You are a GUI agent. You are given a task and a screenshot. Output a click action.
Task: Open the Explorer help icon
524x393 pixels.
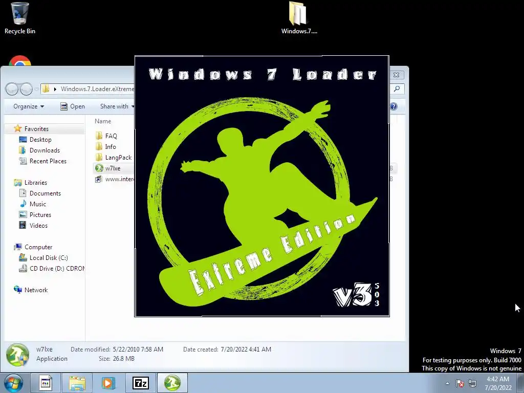pyautogui.click(x=394, y=106)
